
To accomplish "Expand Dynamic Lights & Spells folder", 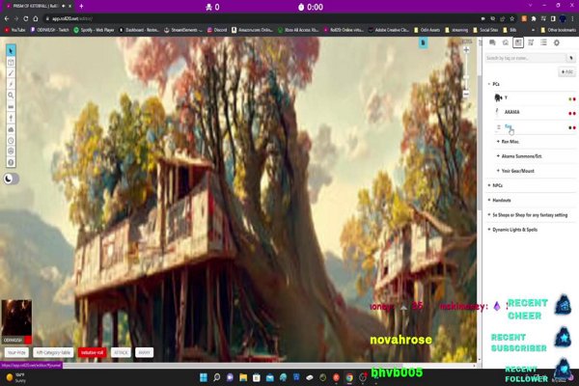I will (512, 230).
